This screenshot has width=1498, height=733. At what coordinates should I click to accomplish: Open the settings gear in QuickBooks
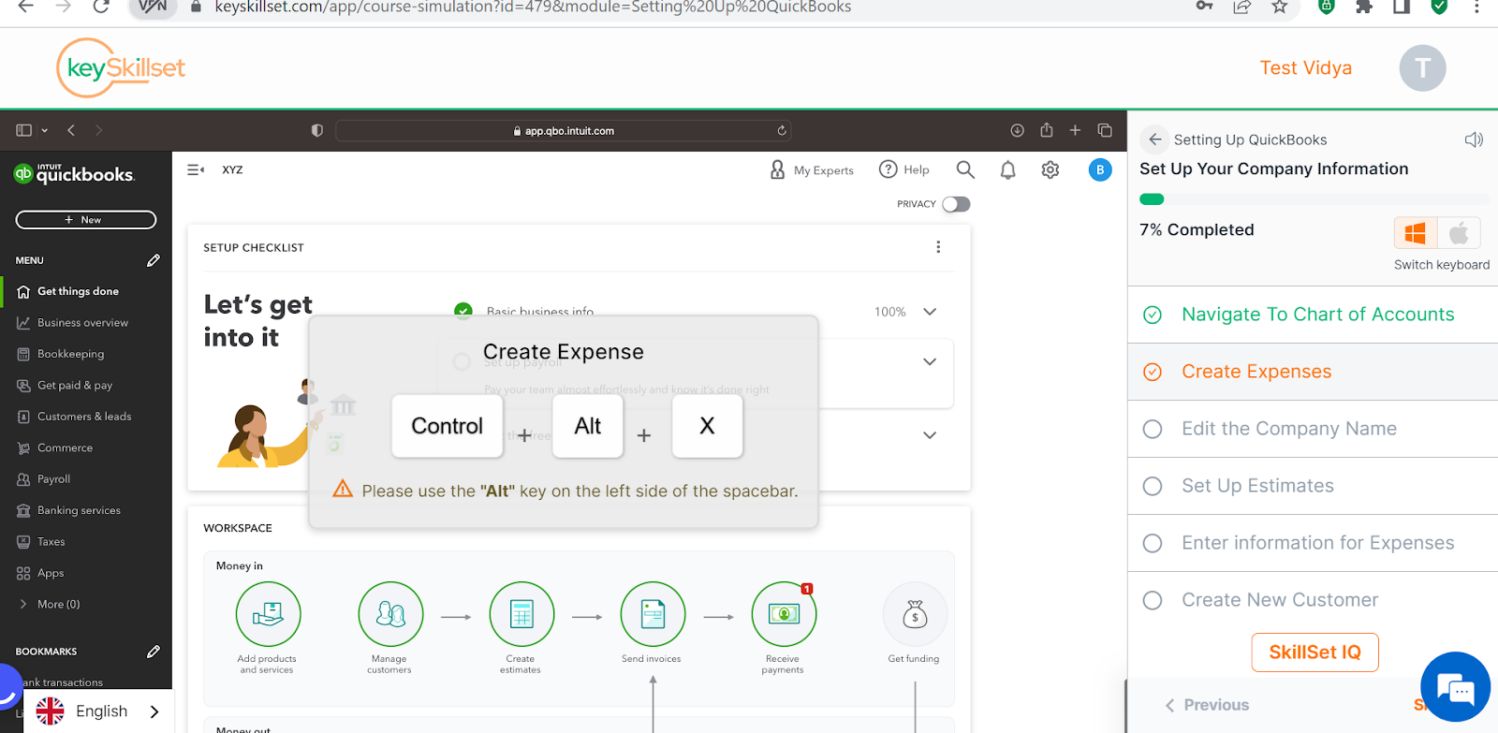tap(1050, 170)
